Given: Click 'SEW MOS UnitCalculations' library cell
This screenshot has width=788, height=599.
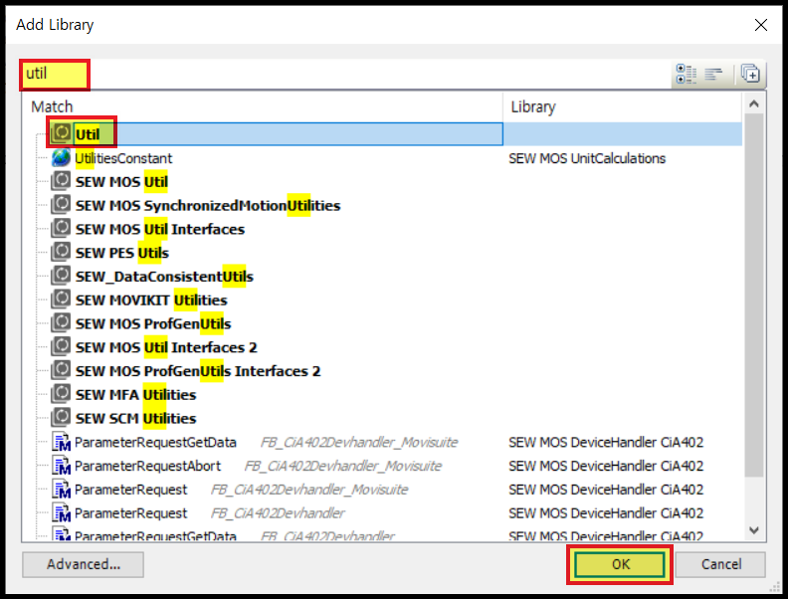Looking at the screenshot, I should click(x=587, y=158).
